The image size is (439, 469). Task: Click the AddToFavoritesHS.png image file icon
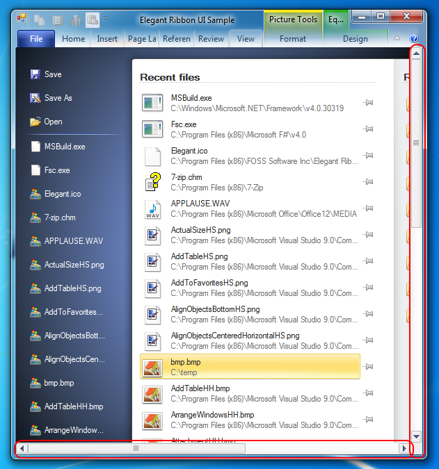153,288
